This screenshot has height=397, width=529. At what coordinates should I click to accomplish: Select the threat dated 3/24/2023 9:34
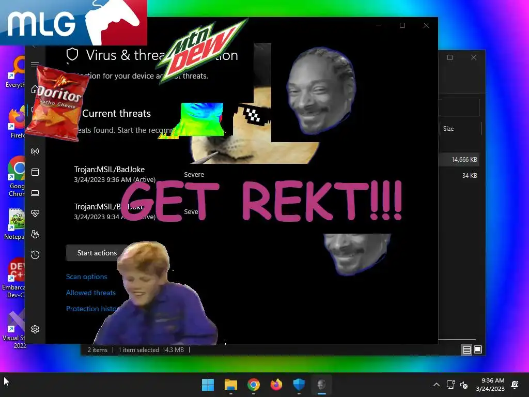pos(115,211)
